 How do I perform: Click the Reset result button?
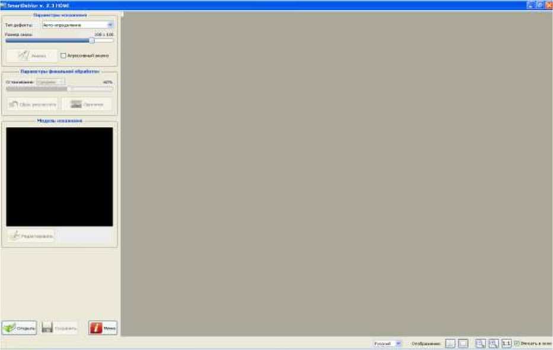coord(33,104)
